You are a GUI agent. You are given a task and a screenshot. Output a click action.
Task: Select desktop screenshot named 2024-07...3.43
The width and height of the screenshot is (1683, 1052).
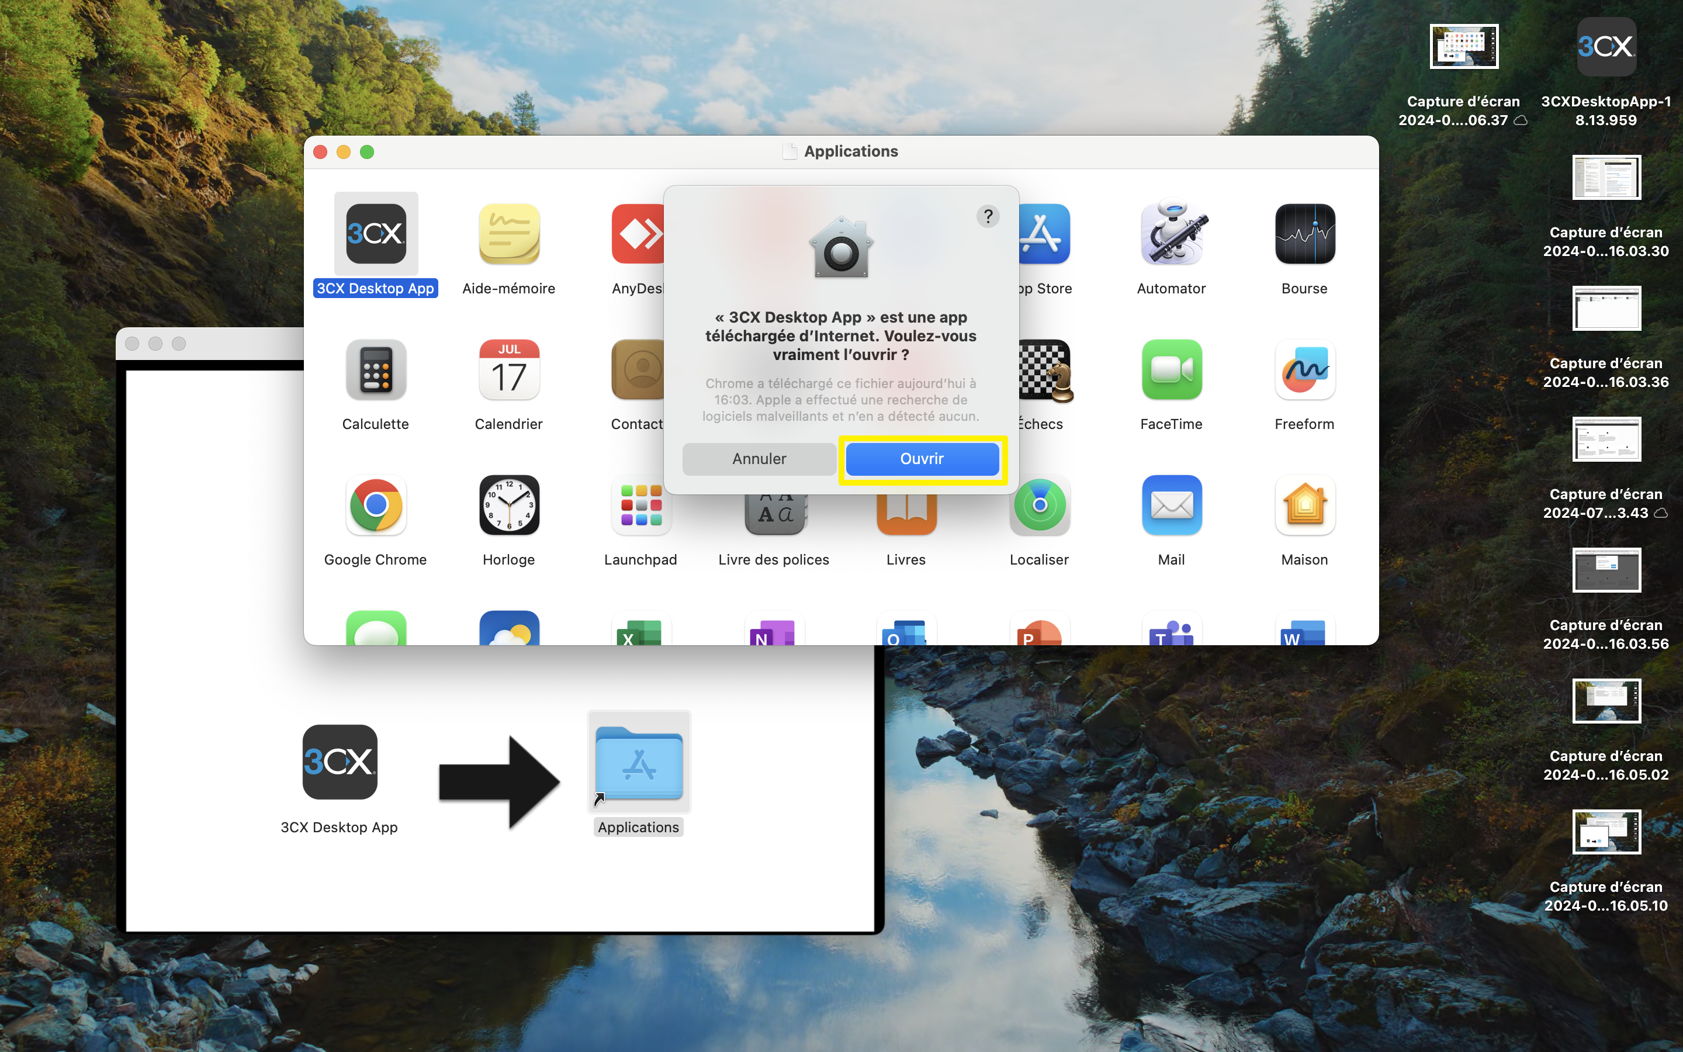pos(1606,439)
